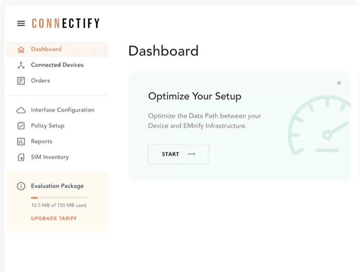
Task: Open Policy Setup page
Action: pyautogui.click(x=48, y=126)
